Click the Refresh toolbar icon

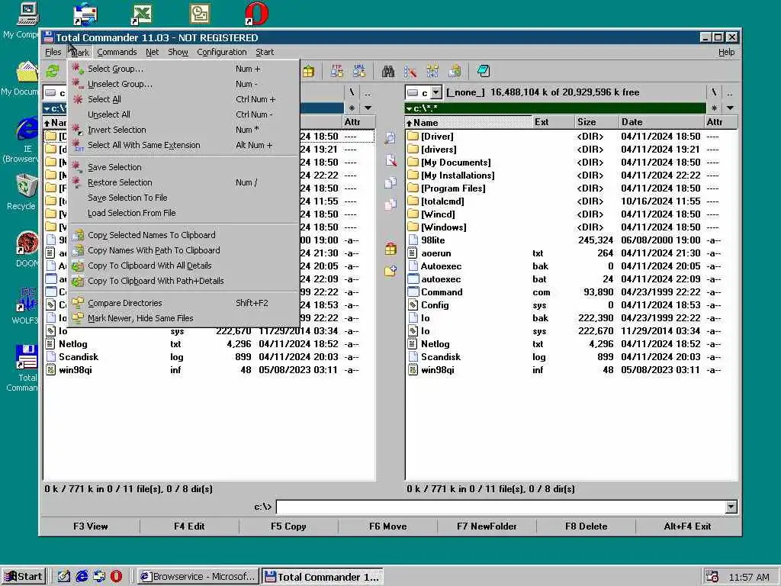coord(53,71)
